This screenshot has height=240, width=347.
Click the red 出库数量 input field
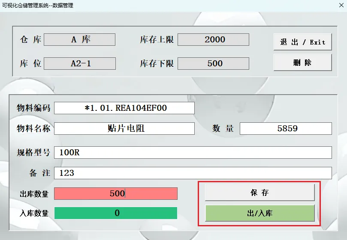click(116, 194)
